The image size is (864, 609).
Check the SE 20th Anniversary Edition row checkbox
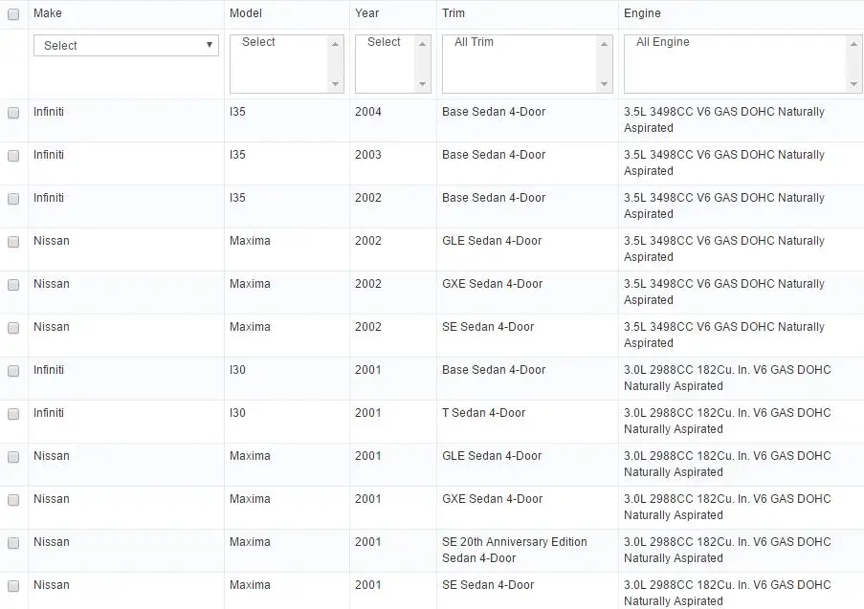tap(13, 542)
